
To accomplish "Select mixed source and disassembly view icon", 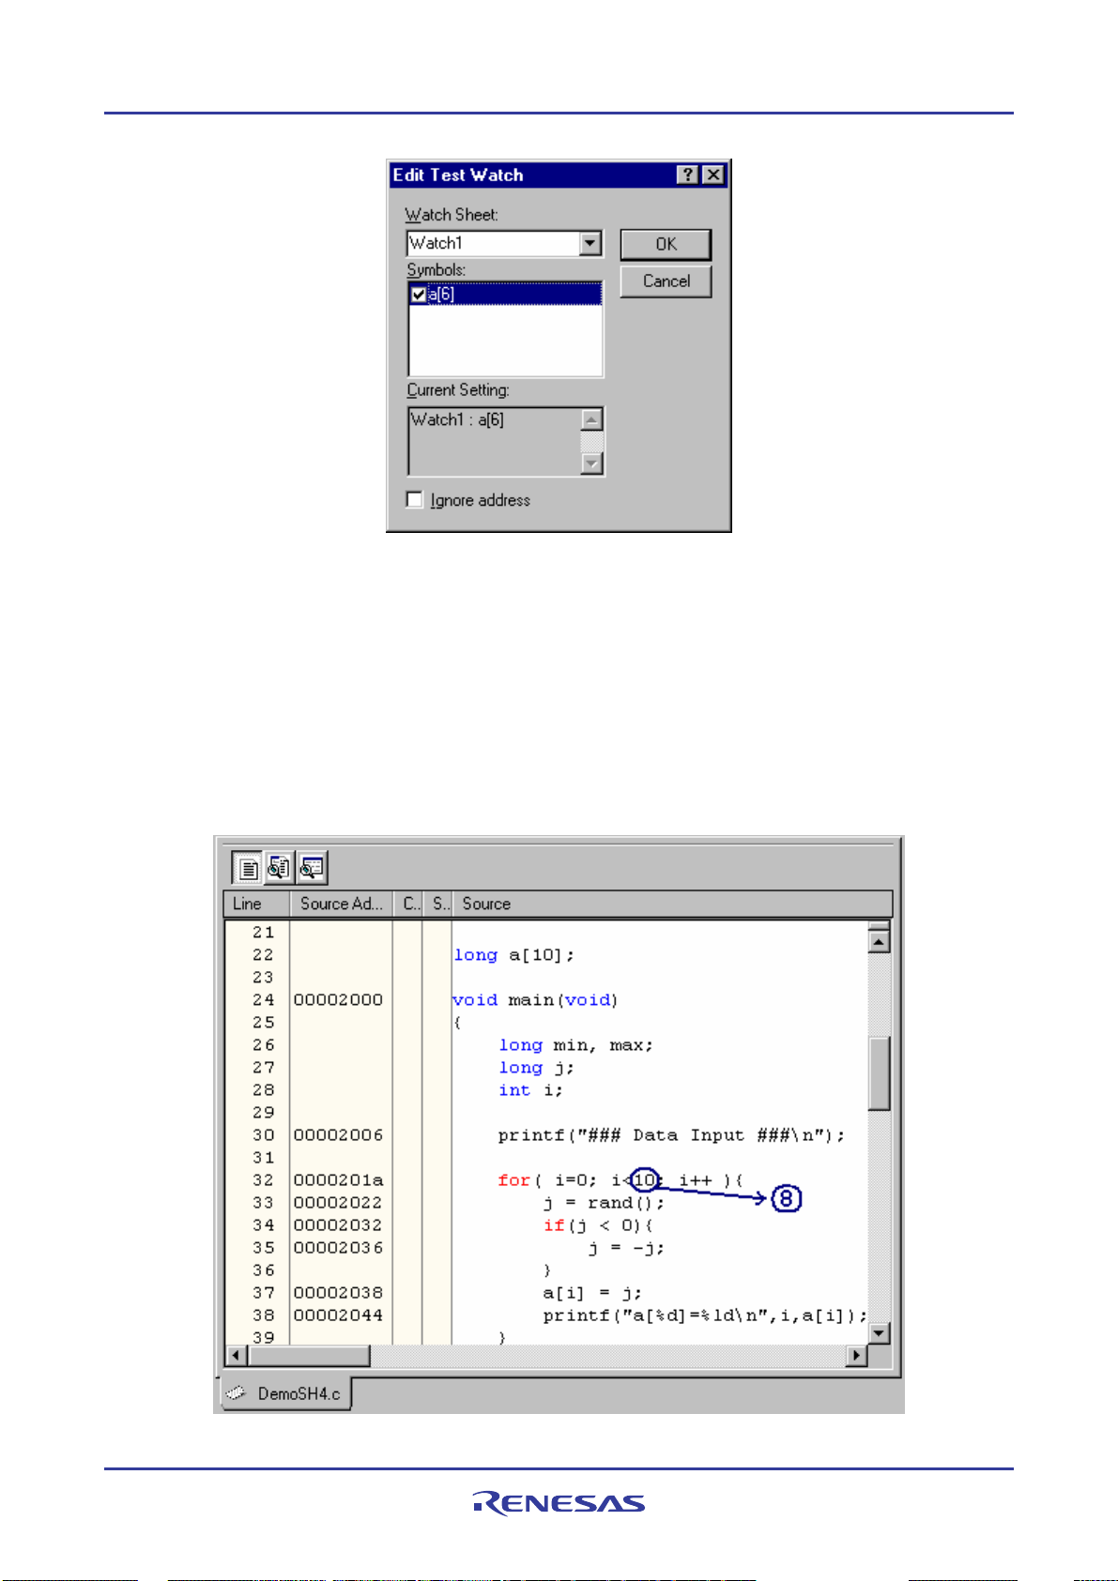I will (x=279, y=868).
